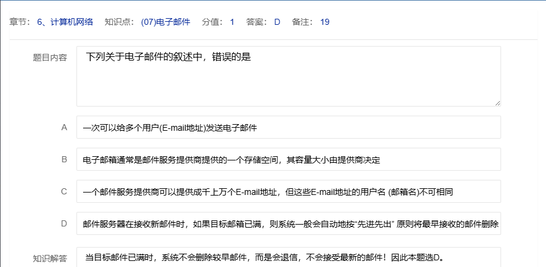Image resolution: width=546 pixels, height=267 pixels.
Task: Click option D field about 先进先出 deletion
Action: pos(288,224)
